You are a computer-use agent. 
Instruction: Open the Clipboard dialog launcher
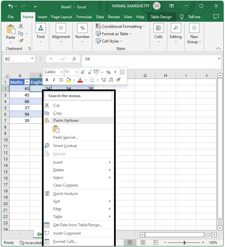tap(29, 48)
